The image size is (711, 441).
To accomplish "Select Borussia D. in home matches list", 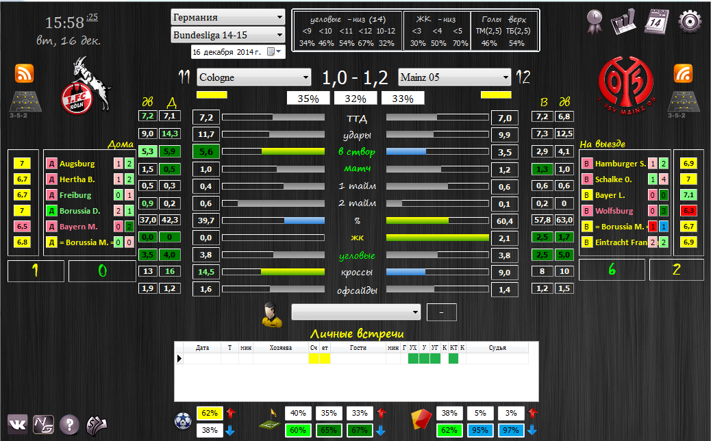I will (x=80, y=211).
